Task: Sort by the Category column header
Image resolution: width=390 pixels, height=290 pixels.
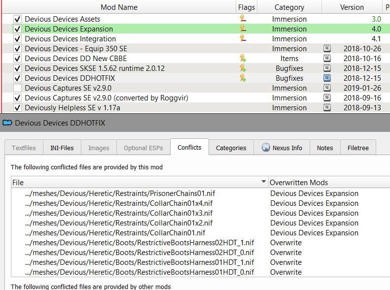Action: coord(289,7)
